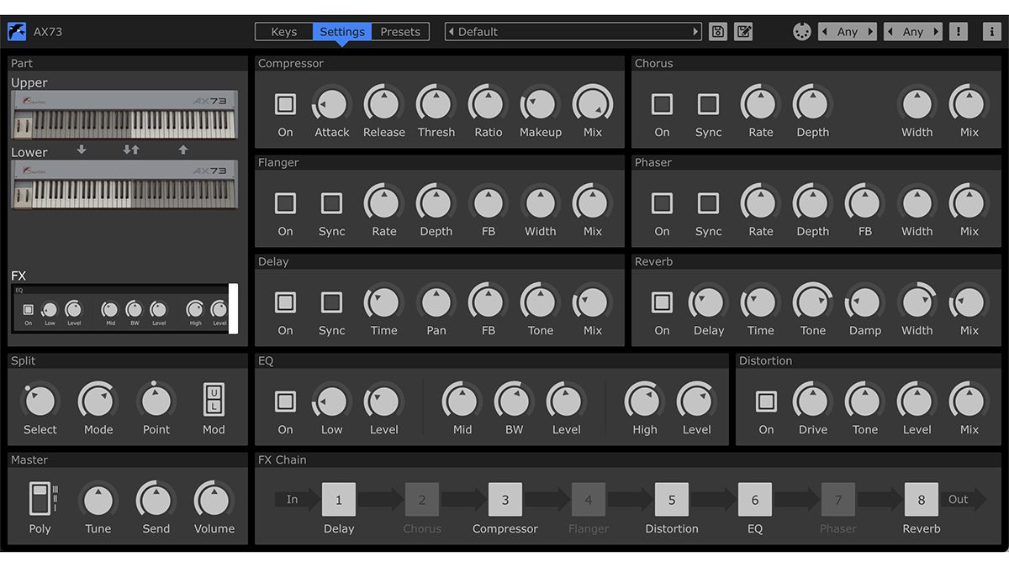Click the MIDI connector icon
This screenshot has height=567, width=1009.
click(x=802, y=32)
